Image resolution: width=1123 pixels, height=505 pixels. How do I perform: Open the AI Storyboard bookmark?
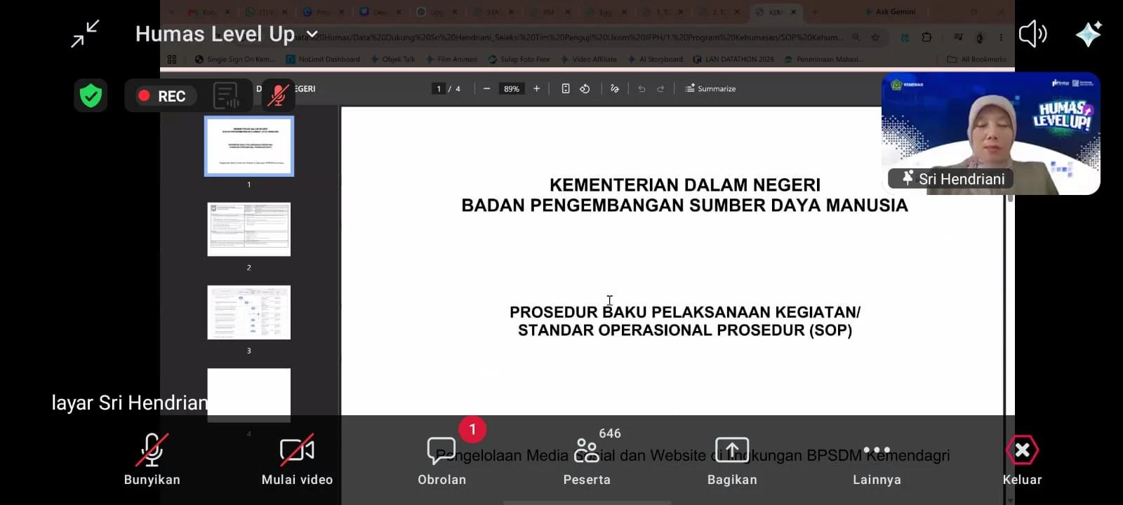656,60
